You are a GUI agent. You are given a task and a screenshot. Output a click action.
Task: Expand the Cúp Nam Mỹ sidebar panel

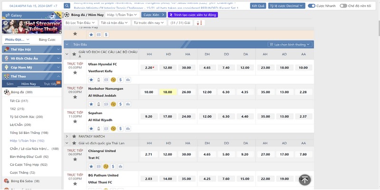pyautogui.click(x=32, y=67)
